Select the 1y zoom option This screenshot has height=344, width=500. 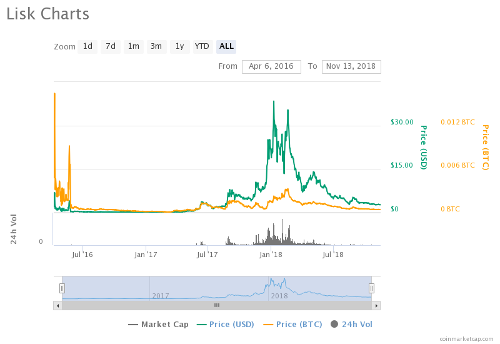click(x=179, y=46)
